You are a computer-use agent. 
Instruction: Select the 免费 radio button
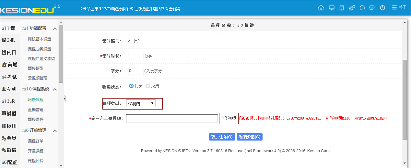[148, 86]
